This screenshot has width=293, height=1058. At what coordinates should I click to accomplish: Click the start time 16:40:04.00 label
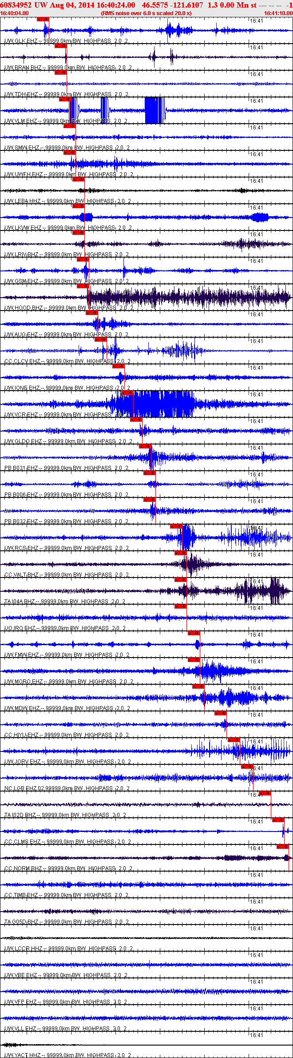tap(14, 13)
